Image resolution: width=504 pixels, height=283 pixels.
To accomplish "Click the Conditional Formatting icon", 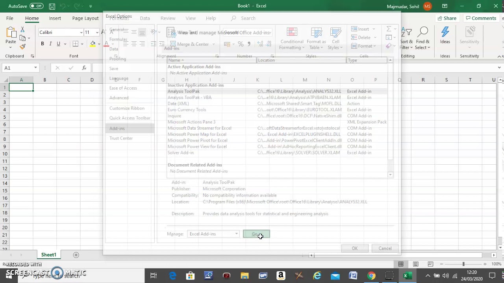I will 292,33.
